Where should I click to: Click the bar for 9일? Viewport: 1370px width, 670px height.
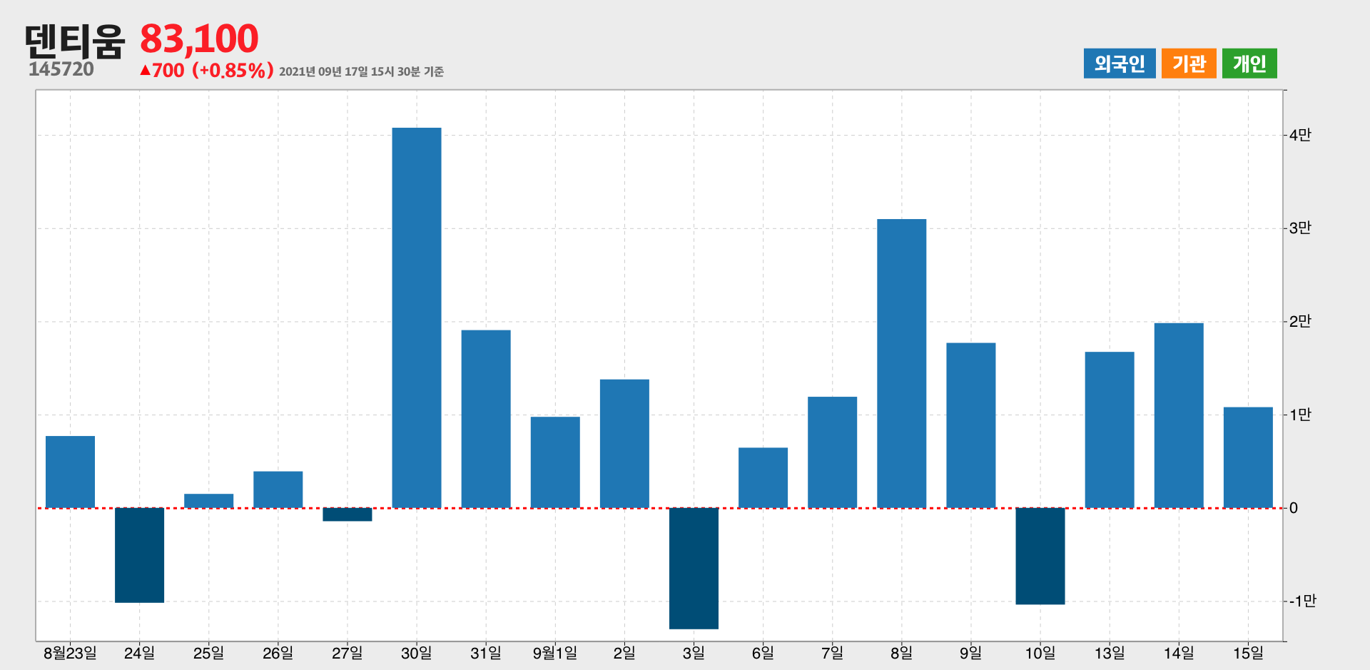coord(971,425)
